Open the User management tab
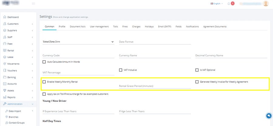Image resolution: width=273 pixels, height=126 pixels. click(x=99, y=27)
